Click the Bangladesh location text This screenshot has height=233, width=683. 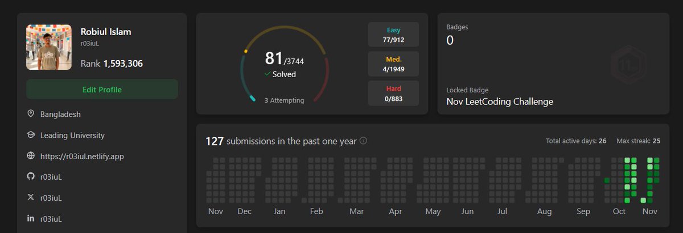[x=60, y=114]
